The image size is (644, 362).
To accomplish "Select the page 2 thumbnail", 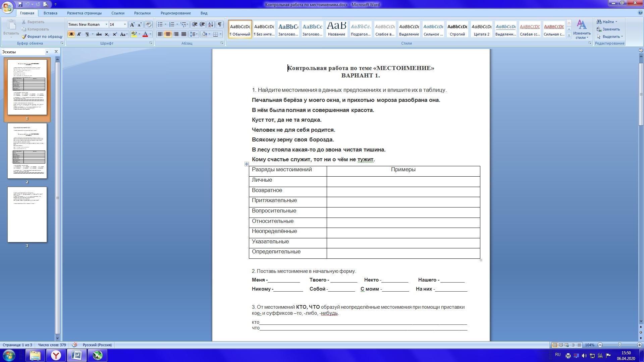I will [x=27, y=151].
